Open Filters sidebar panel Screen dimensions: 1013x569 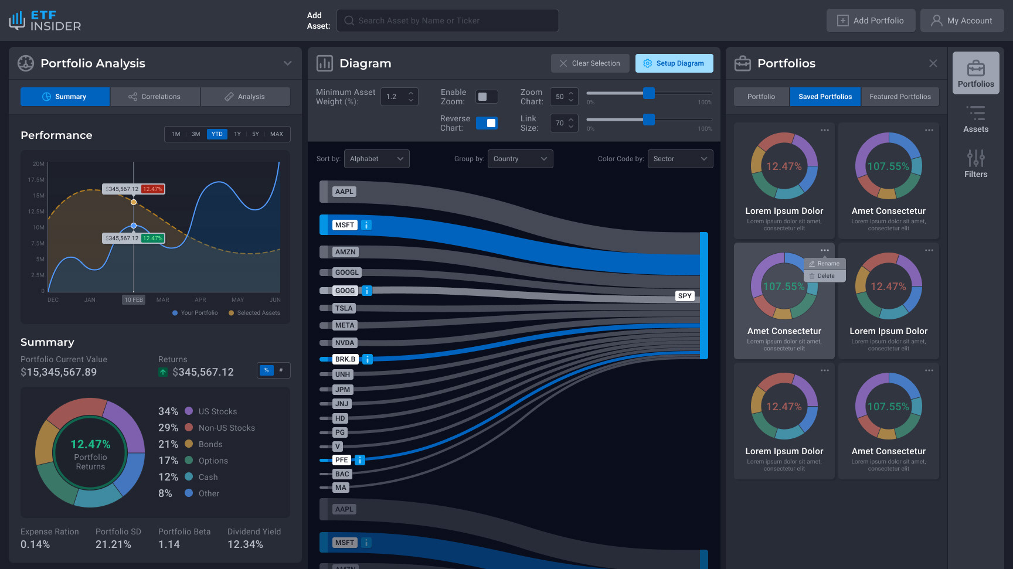coord(975,163)
